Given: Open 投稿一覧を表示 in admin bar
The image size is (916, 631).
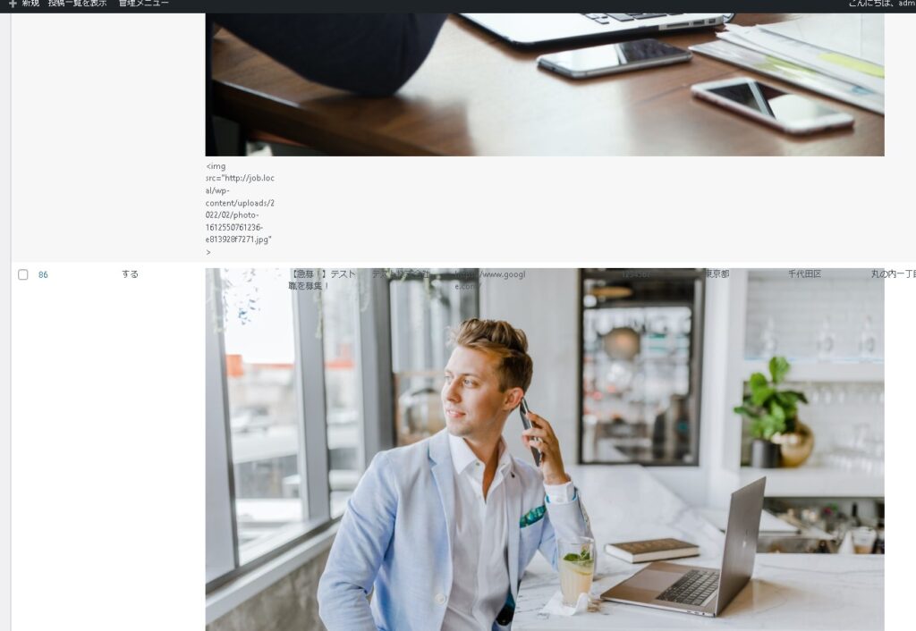Looking at the screenshot, I should [x=77, y=3].
